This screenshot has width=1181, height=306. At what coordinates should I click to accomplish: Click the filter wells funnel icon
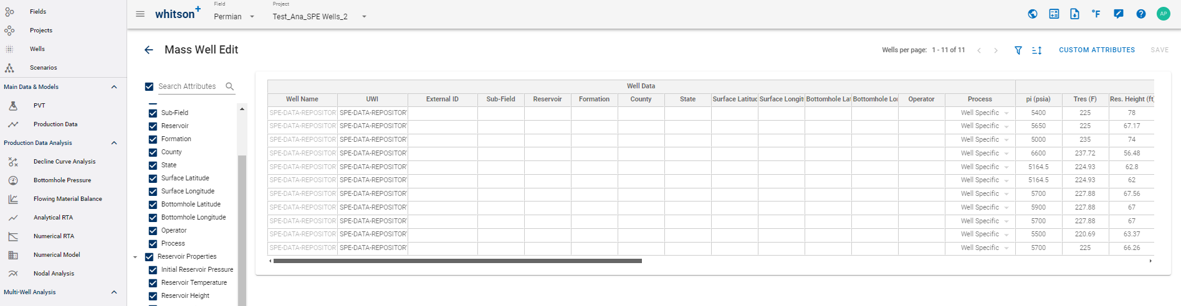pos(1018,50)
